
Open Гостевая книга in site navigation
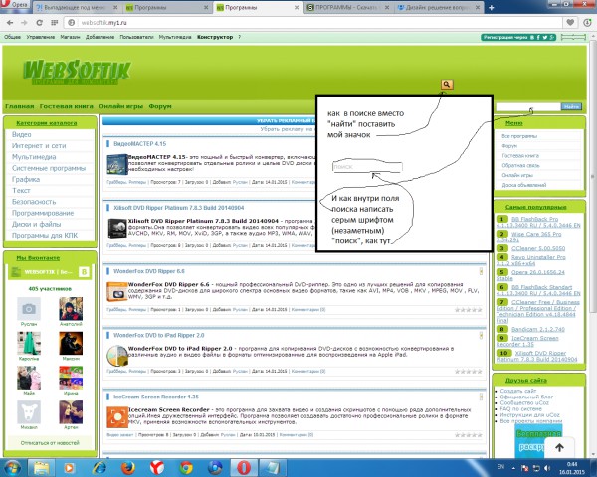click(67, 106)
